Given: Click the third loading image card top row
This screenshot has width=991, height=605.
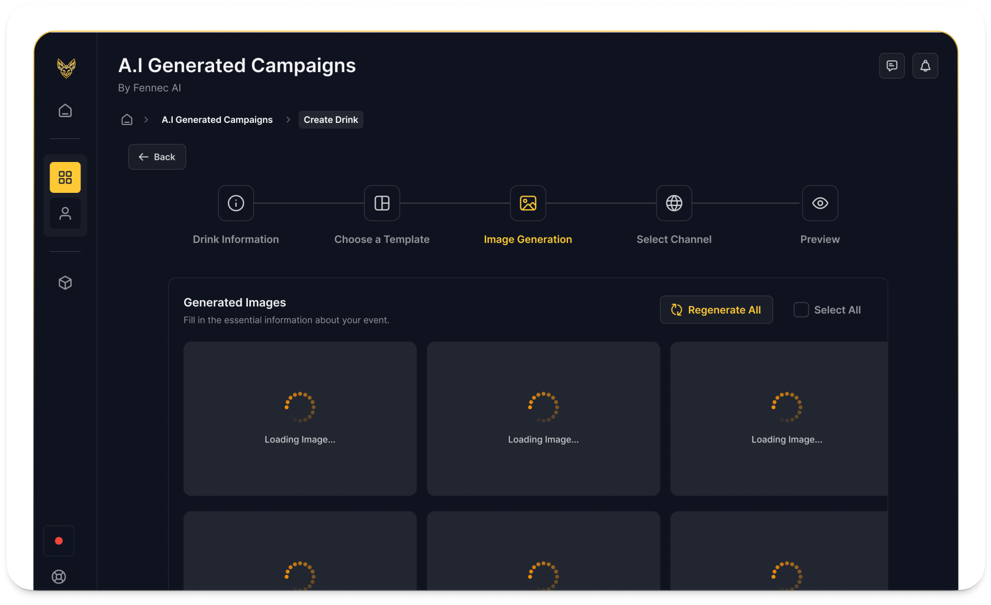Looking at the screenshot, I should pos(779,419).
